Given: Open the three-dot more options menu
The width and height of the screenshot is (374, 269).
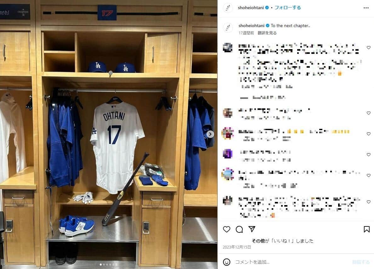Looking at the screenshot, I should click(366, 8).
